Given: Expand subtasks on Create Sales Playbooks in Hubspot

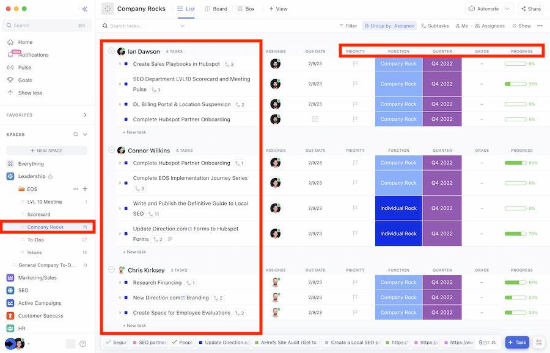Looking at the screenshot, I should coord(120,63).
